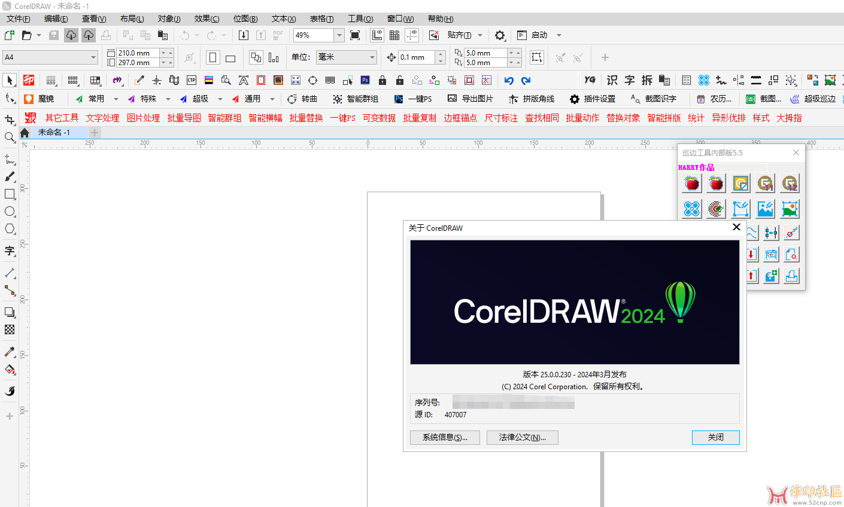Screen dimensions: 844x507
Task: Click the Open folder icon
Action: [27, 35]
